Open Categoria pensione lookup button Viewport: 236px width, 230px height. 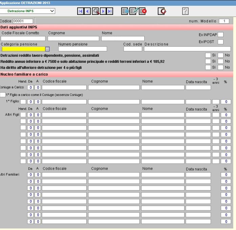(x=47, y=49)
